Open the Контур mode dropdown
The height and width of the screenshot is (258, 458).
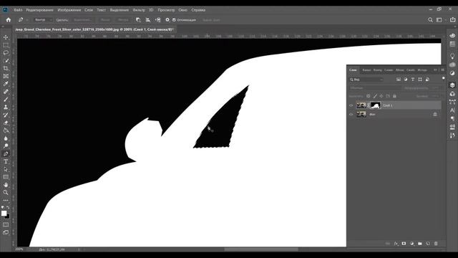click(x=43, y=20)
